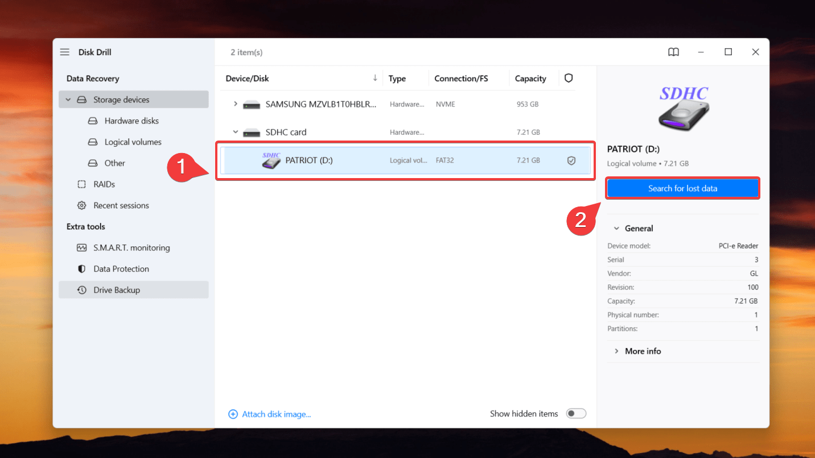
Task: Click the Drive Backup clock icon
Action: coord(82,290)
